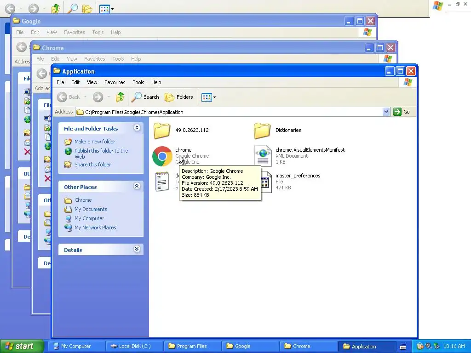The height and width of the screenshot is (353, 471).
Task: Open My Documents in Other Places
Action: coord(91,209)
